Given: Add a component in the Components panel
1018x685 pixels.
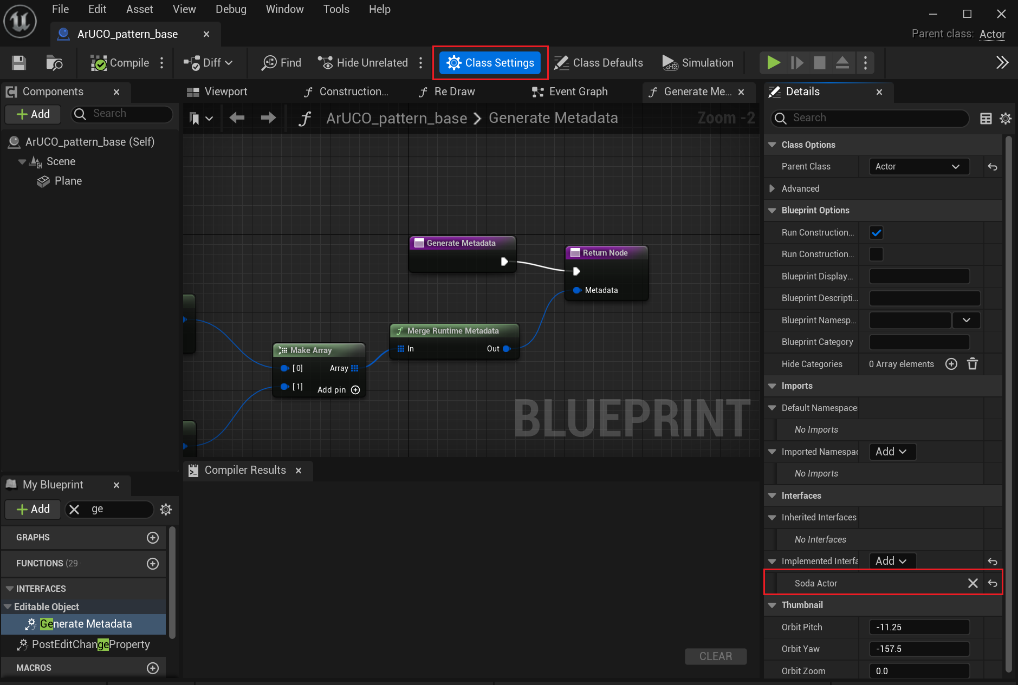Looking at the screenshot, I should [33, 114].
